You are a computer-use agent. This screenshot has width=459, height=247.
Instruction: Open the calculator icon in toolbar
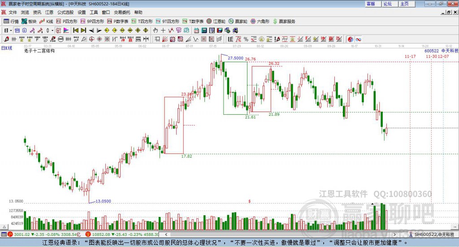pos(204,30)
